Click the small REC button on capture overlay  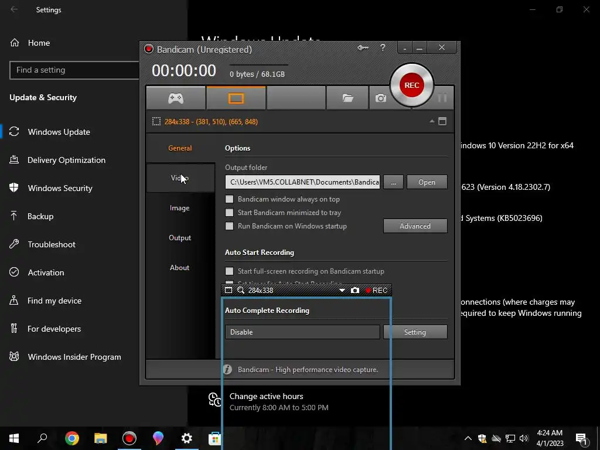click(377, 291)
